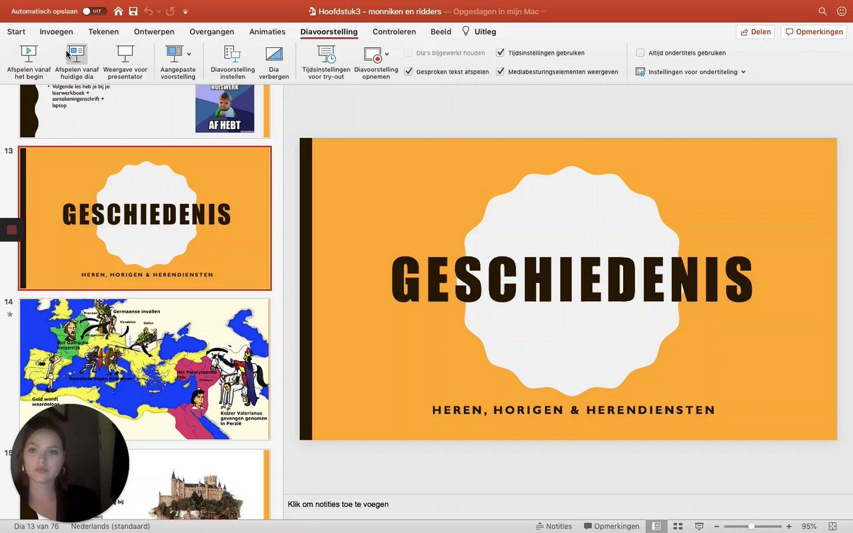Click the redo arrow icon
The width and height of the screenshot is (853, 533).
pyautogui.click(x=171, y=11)
